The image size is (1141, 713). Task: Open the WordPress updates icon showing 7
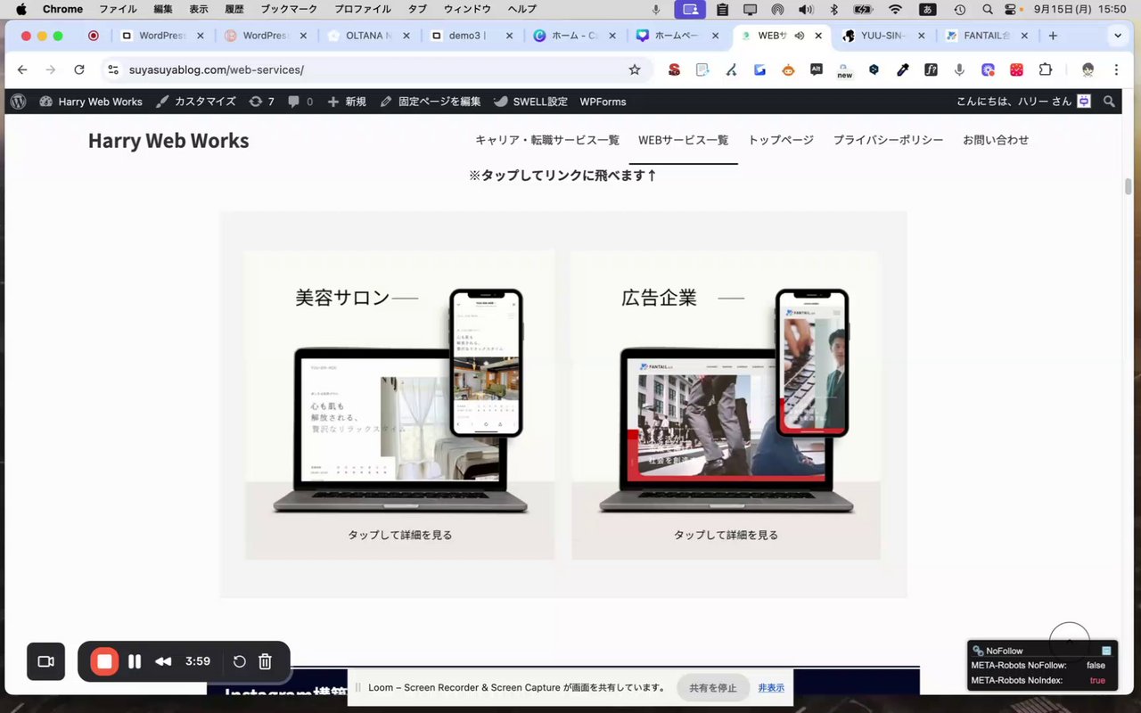coord(261,102)
